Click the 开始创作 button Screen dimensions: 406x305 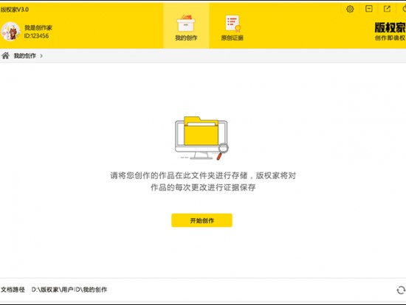point(202,220)
